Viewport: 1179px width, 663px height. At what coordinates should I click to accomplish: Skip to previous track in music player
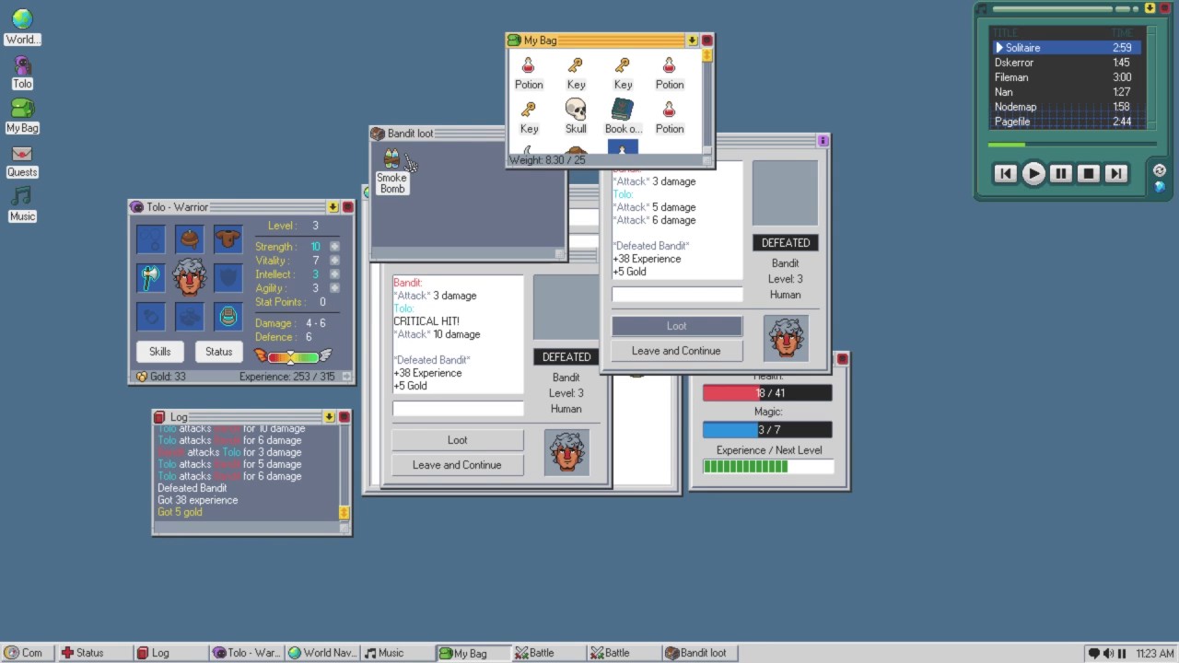1006,173
